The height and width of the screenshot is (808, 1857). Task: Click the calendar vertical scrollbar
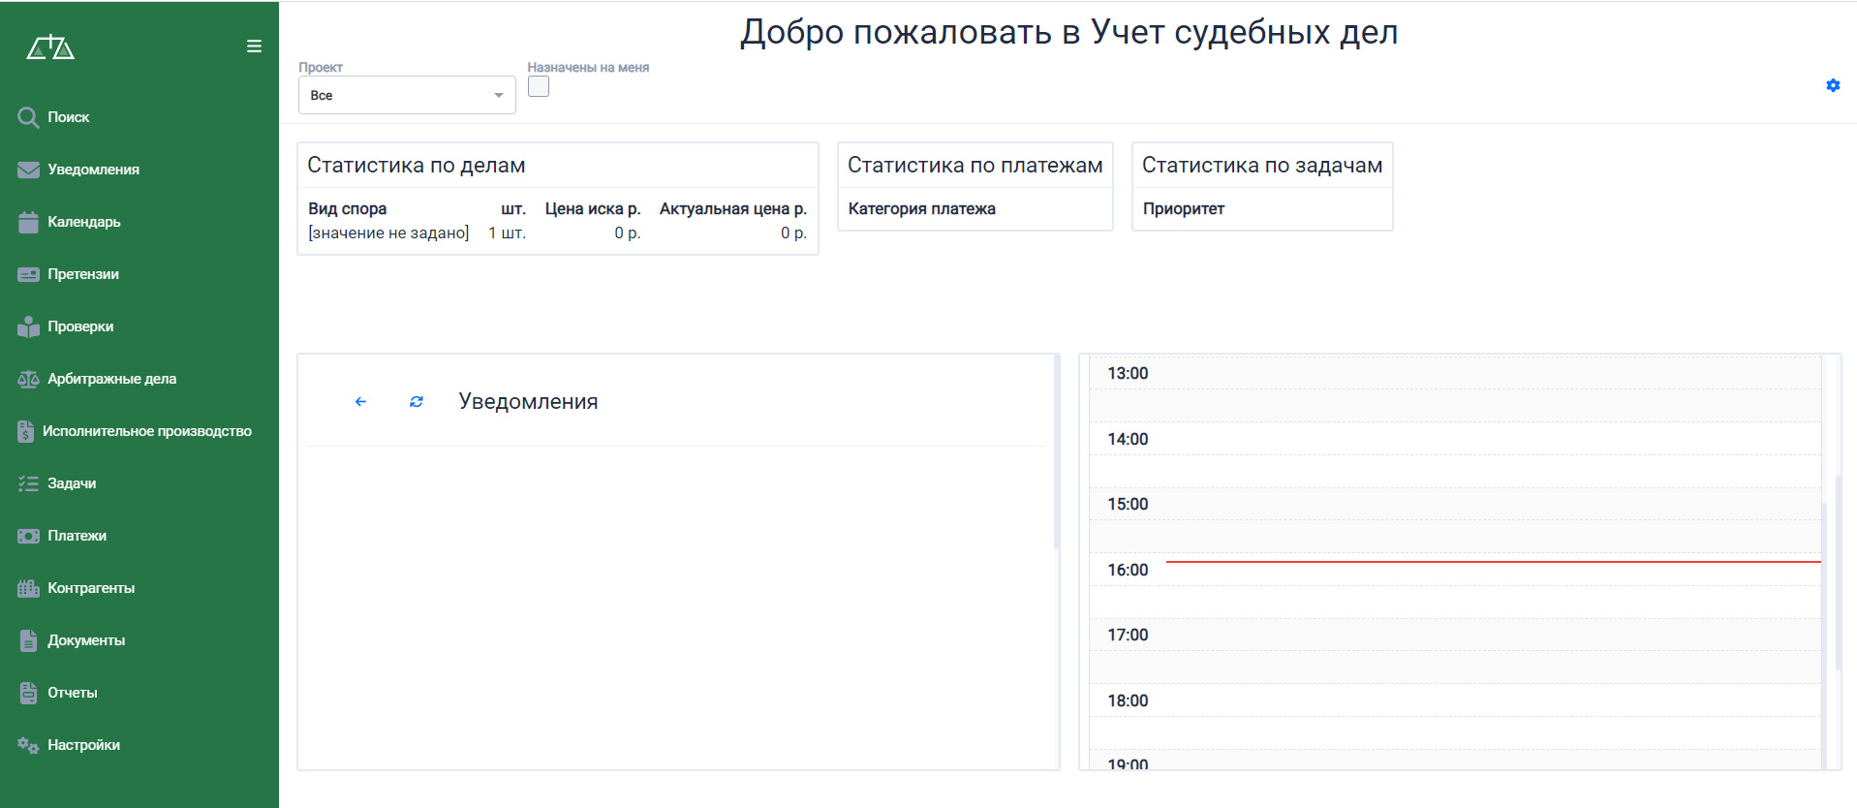point(1838,572)
